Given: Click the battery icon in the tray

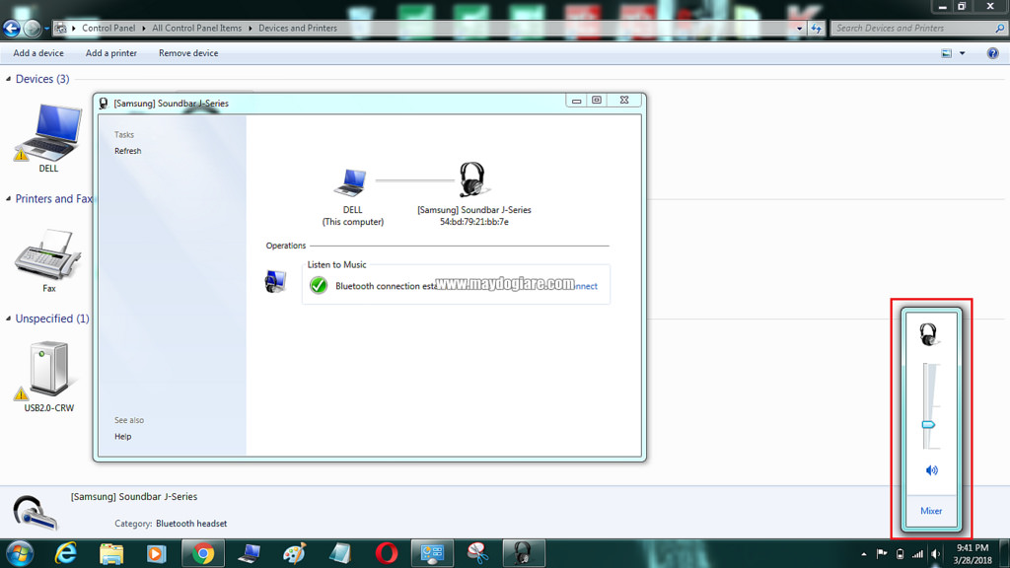Looking at the screenshot, I should coord(900,554).
